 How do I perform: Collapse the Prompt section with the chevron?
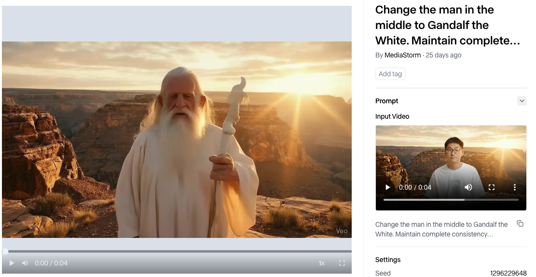pyautogui.click(x=522, y=101)
